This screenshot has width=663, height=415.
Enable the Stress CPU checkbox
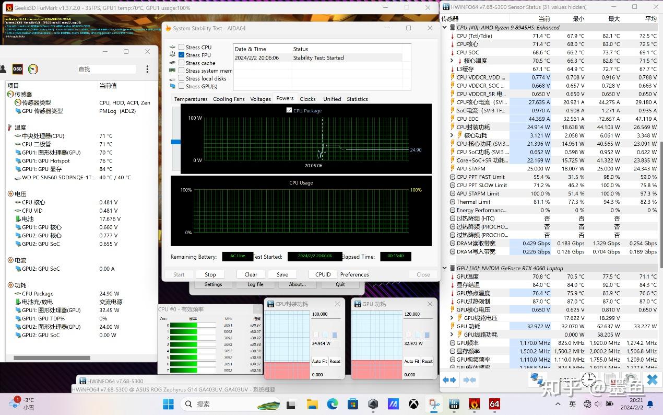(x=182, y=47)
